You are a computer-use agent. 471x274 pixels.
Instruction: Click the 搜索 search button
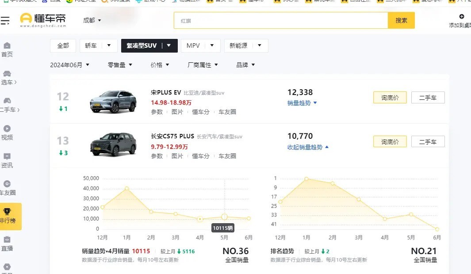(401, 20)
